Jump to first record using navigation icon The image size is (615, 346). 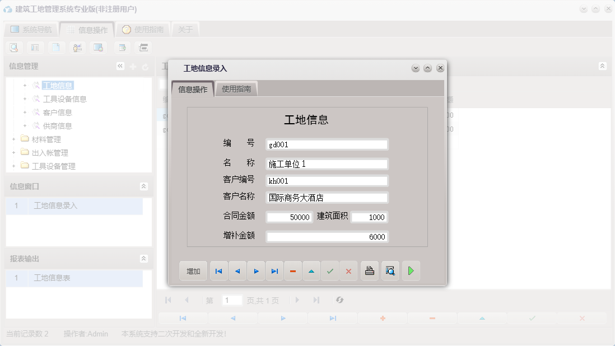point(218,270)
